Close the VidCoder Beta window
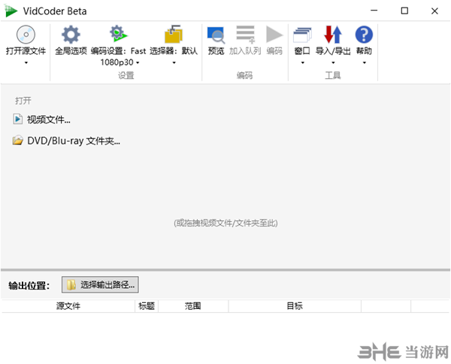Screen dimensions: 451x364 [x=434, y=11]
